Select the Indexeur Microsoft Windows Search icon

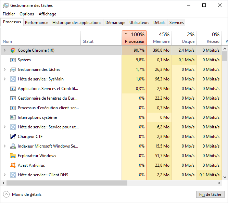click(13, 146)
